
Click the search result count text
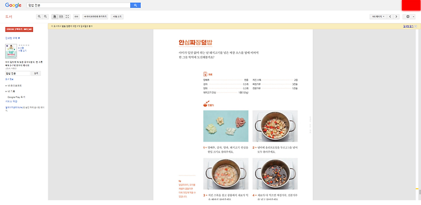(71, 26)
